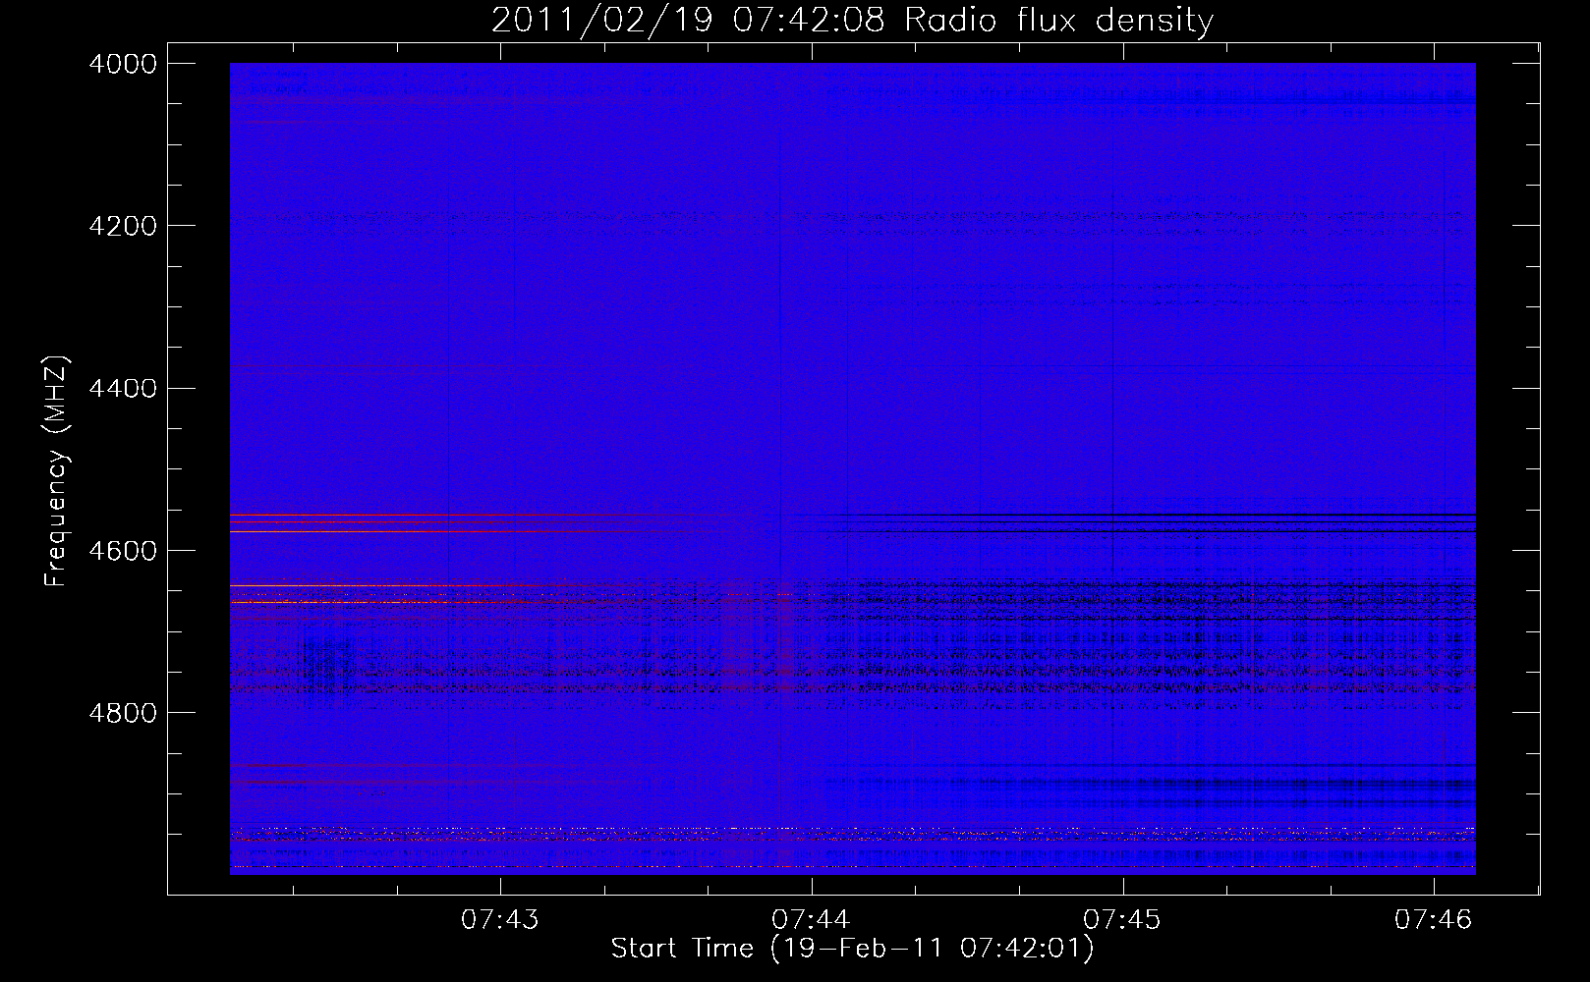
Task: Click the plot title "2011/02/19 07:42:08 Radio flux density"
Action: [852, 20]
